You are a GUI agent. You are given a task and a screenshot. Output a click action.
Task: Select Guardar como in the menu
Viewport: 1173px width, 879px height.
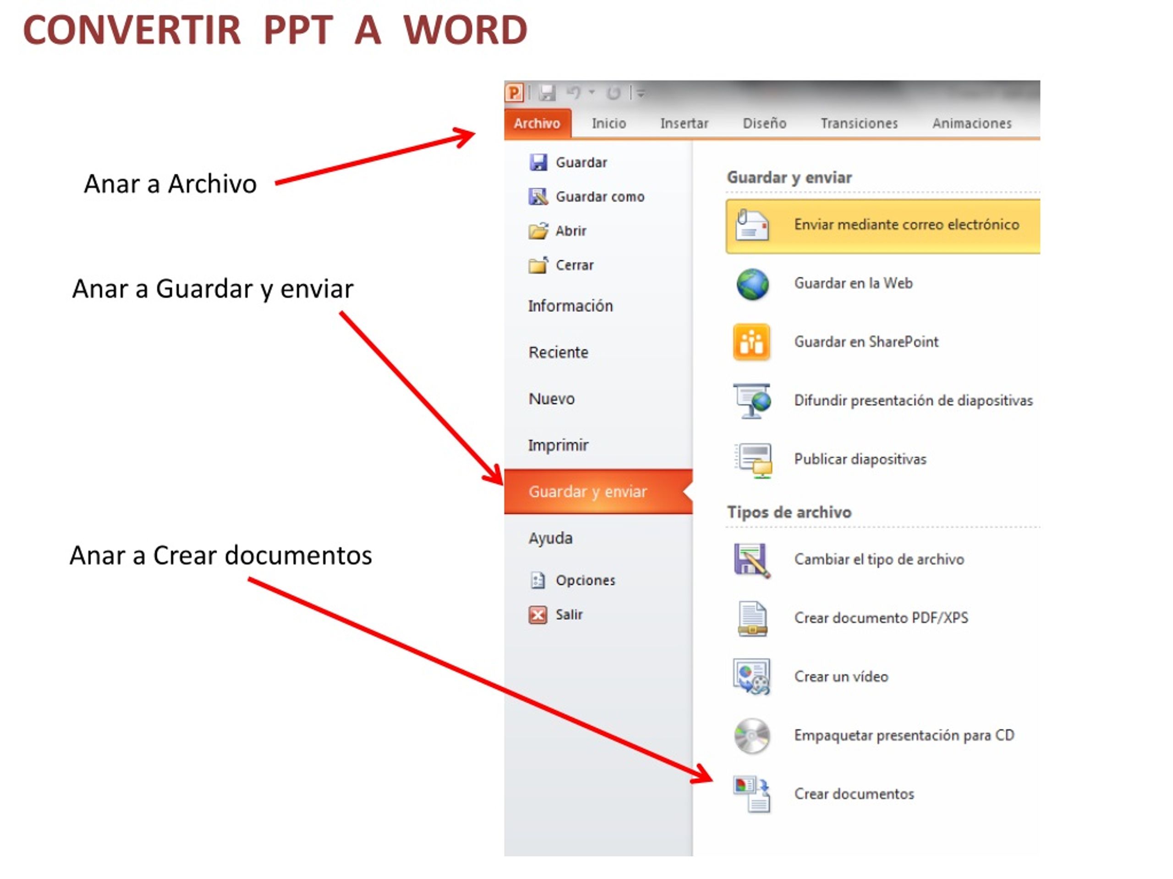pyautogui.click(x=600, y=196)
